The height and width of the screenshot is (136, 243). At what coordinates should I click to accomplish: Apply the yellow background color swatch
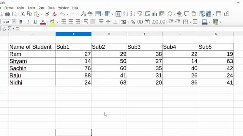[x=52, y=22]
